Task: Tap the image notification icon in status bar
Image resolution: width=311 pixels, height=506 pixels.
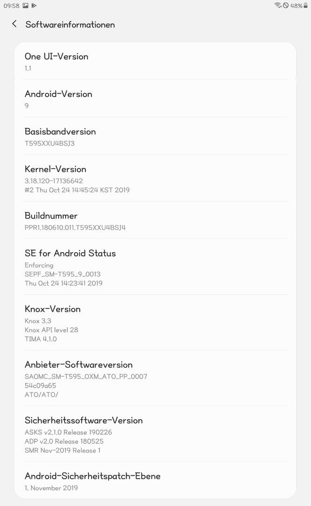Action: [25, 6]
